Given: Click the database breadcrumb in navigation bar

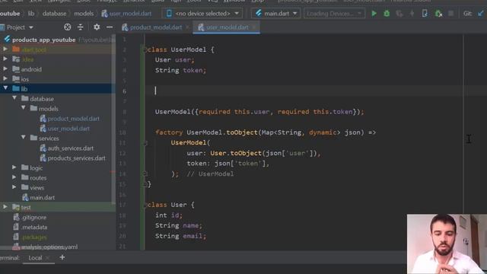Looking at the screenshot, I should pyautogui.click(x=54, y=14).
